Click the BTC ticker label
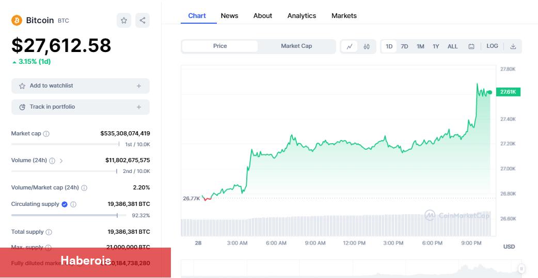Image resolution: width=538 pixels, height=278 pixels. point(63,21)
